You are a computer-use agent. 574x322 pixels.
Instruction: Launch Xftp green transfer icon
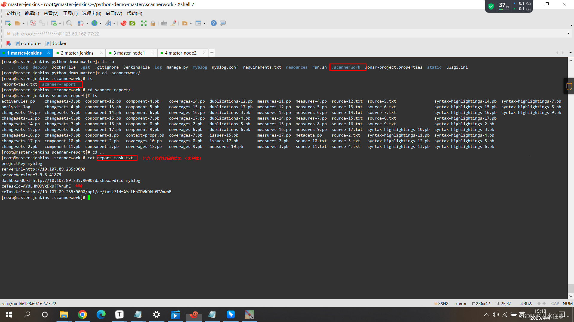point(132,23)
